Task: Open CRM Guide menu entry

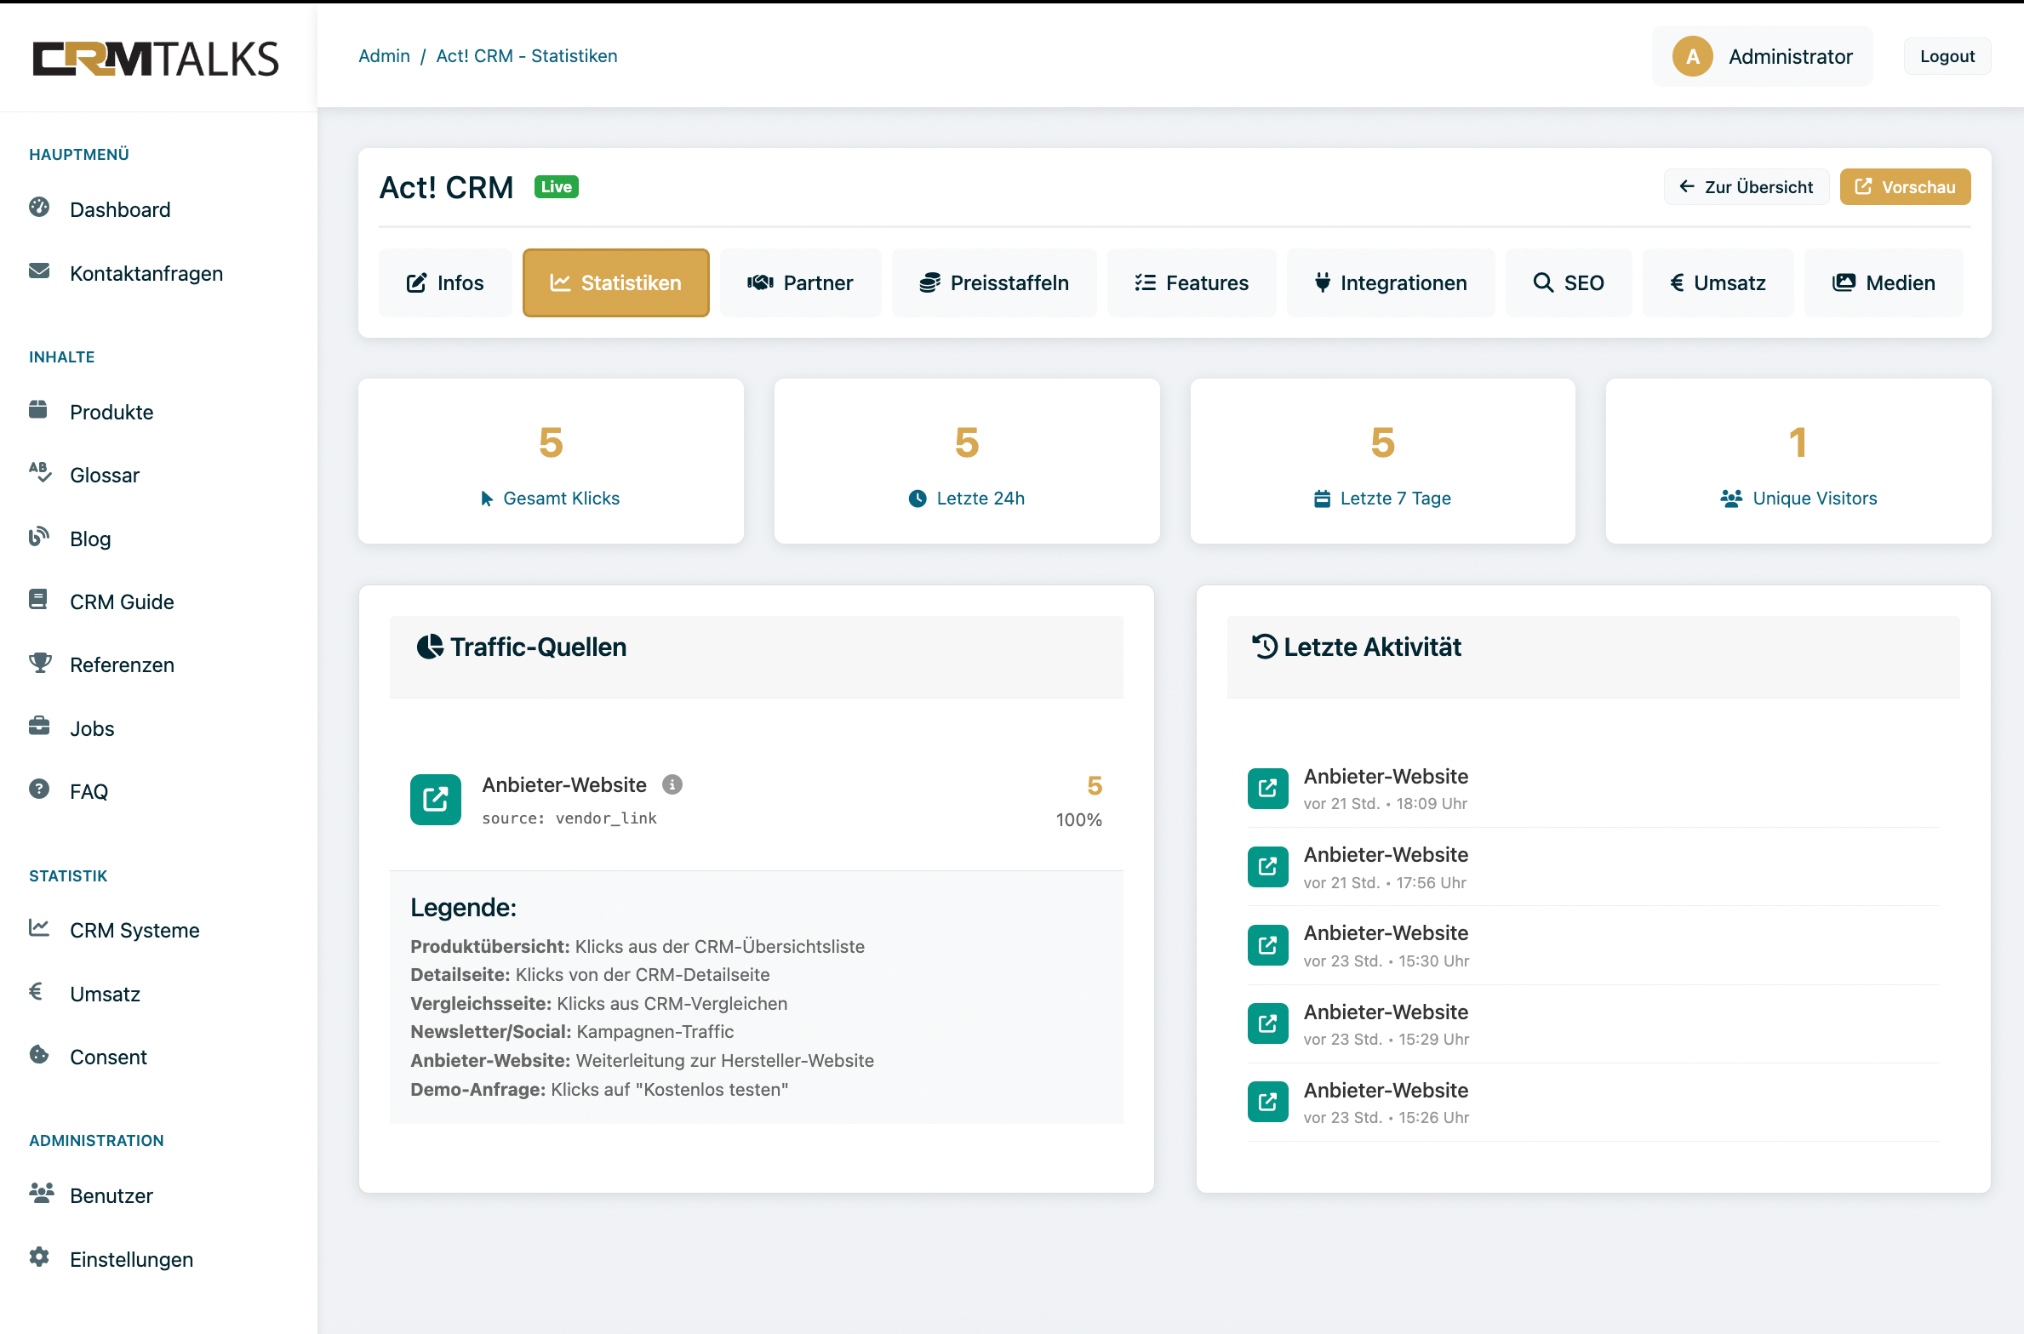Action: point(122,602)
